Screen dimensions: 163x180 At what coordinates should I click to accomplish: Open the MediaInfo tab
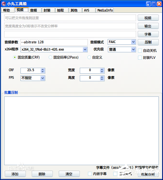click(105, 10)
